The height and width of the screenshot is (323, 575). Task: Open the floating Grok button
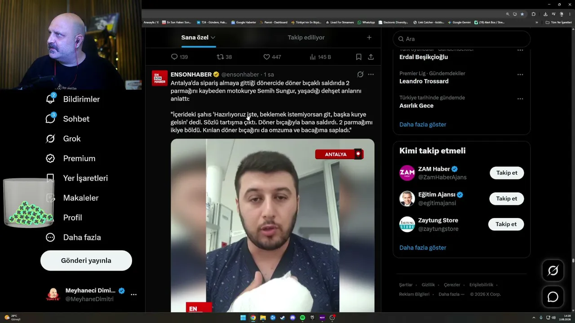point(553,271)
